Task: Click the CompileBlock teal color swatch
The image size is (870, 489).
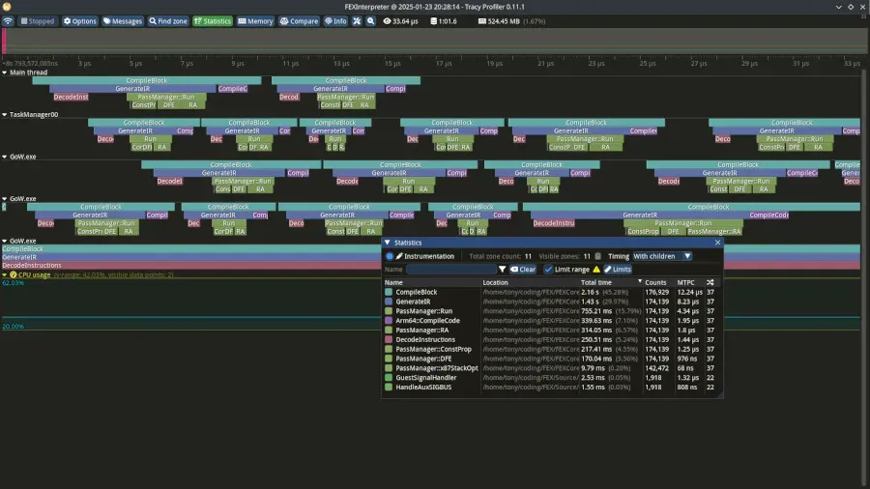Action: pos(389,292)
